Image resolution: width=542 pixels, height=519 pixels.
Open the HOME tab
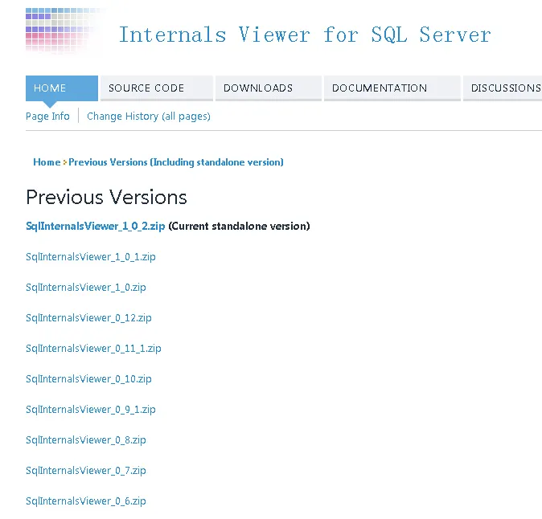62,88
